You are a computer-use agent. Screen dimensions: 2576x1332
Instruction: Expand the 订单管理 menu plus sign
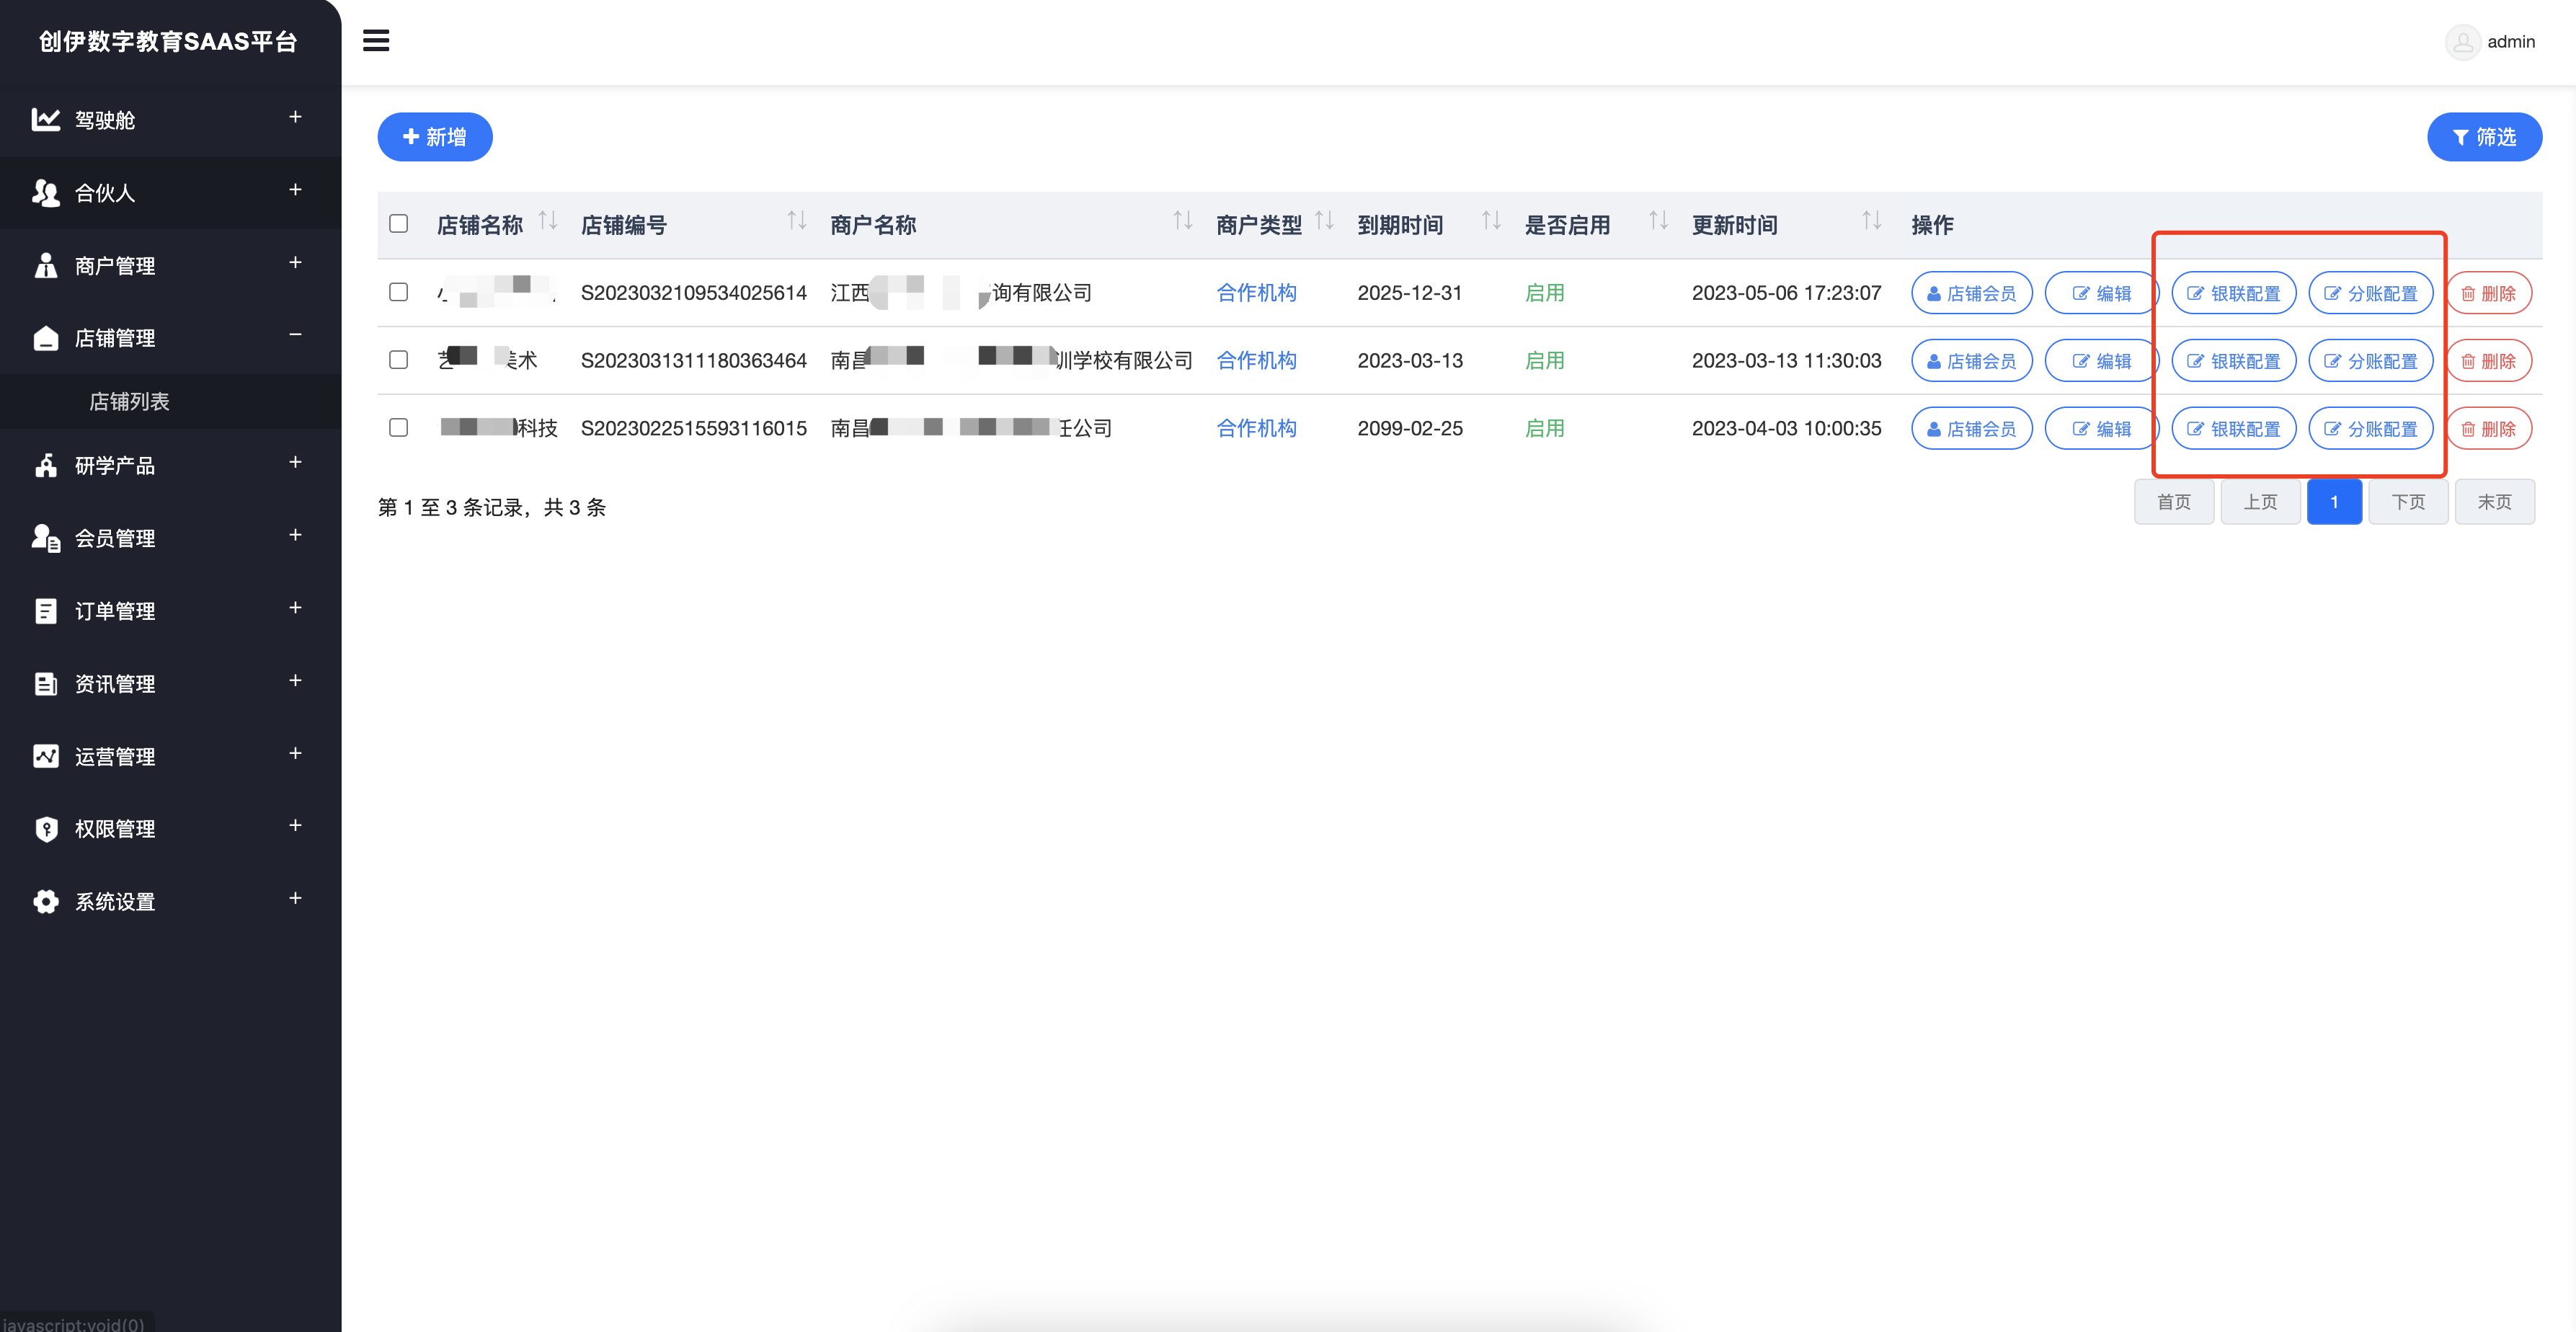295,608
